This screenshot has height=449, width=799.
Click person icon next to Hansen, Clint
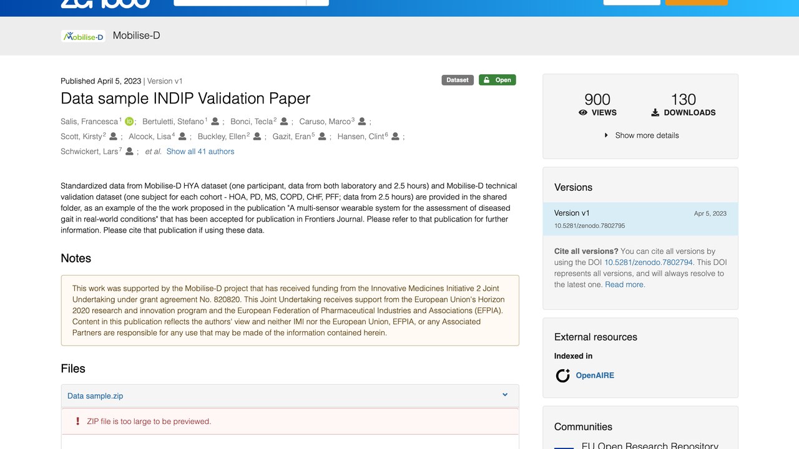coord(395,137)
